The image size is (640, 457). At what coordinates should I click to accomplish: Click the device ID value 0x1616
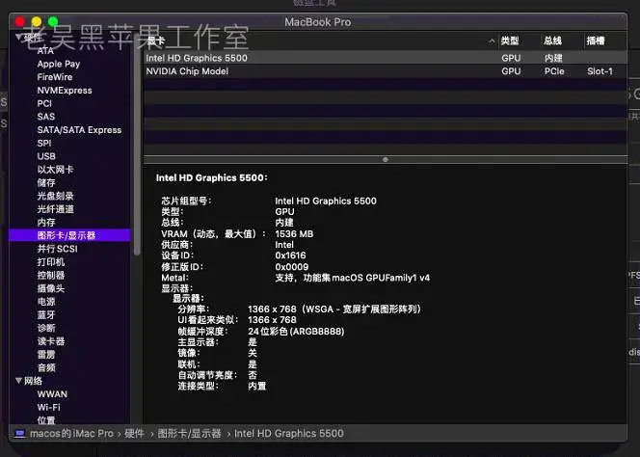(x=290, y=255)
